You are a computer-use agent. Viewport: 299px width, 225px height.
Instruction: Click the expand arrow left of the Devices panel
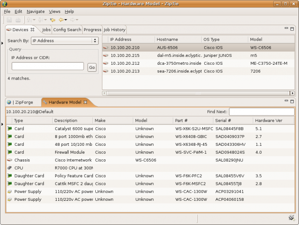[x=2, y=43]
